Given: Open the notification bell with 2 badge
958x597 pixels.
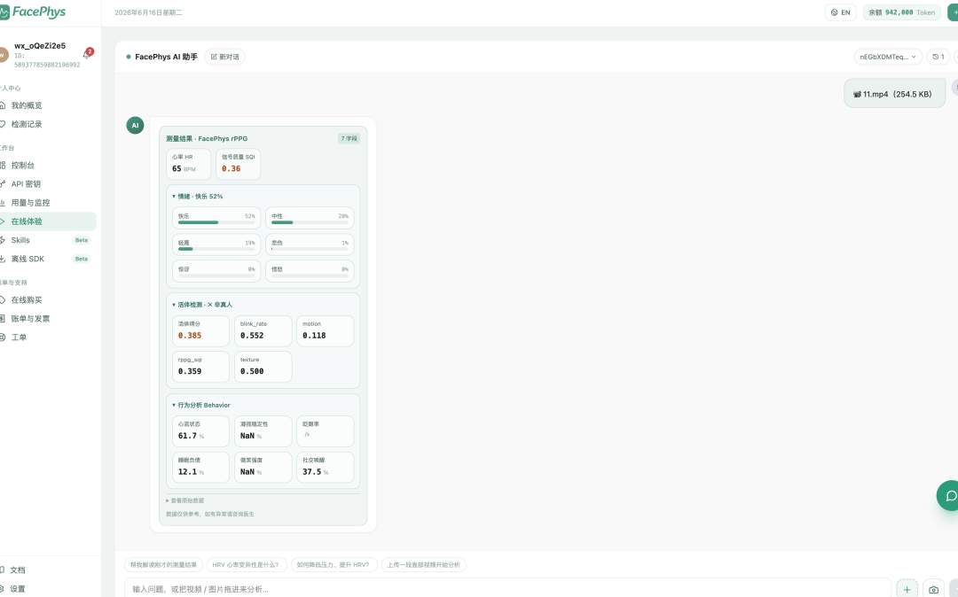Looking at the screenshot, I should [x=87, y=54].
